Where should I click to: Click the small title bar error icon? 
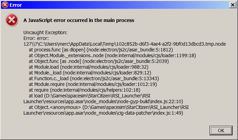pos(5,5)
